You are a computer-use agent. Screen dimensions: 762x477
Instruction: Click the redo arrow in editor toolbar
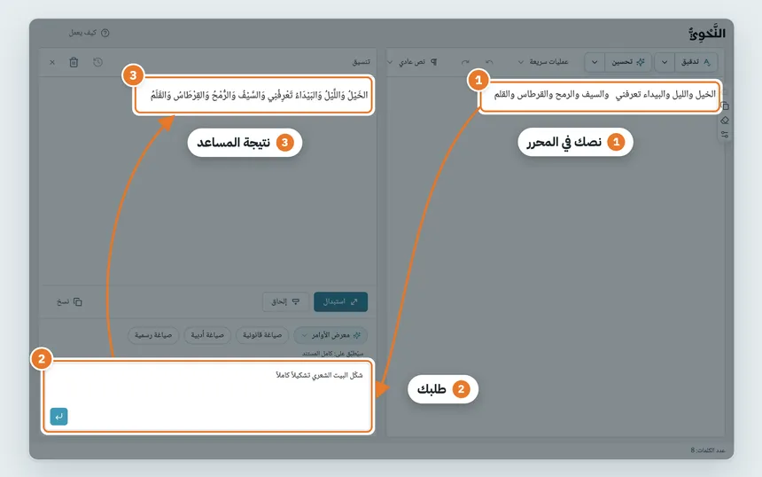click(465, 62)
